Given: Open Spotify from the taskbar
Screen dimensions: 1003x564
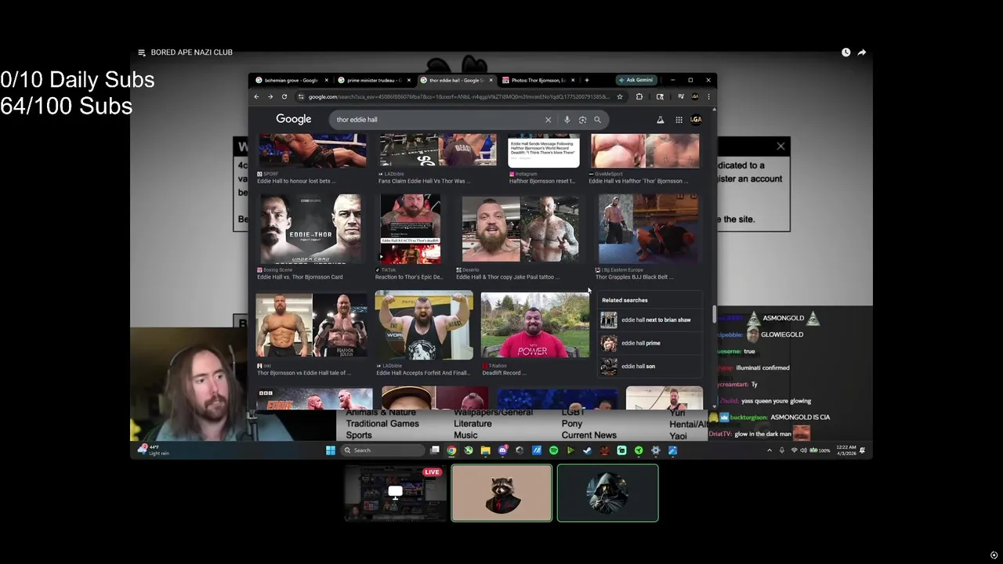Looking at the screenshot, I should pos(553,450).
